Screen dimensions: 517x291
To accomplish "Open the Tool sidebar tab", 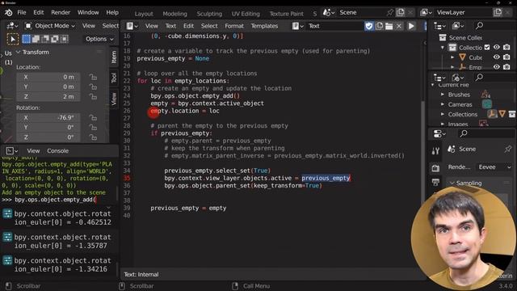I will click(114, 78).
